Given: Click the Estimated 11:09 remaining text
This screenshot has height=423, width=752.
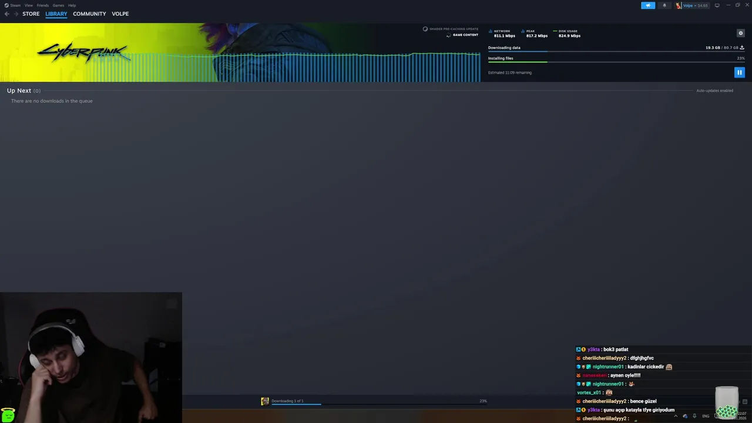Looking at the screenshot, I should click(510, 73).
